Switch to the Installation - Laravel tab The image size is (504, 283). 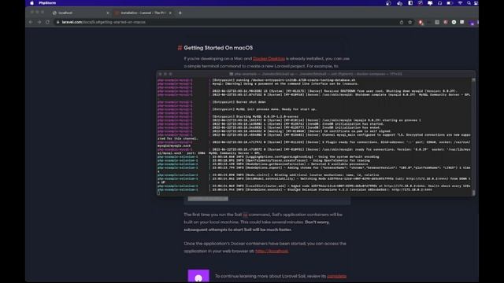point(143,13)
